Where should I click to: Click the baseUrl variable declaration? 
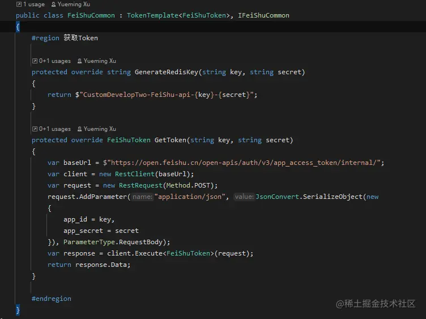[77, 163]
